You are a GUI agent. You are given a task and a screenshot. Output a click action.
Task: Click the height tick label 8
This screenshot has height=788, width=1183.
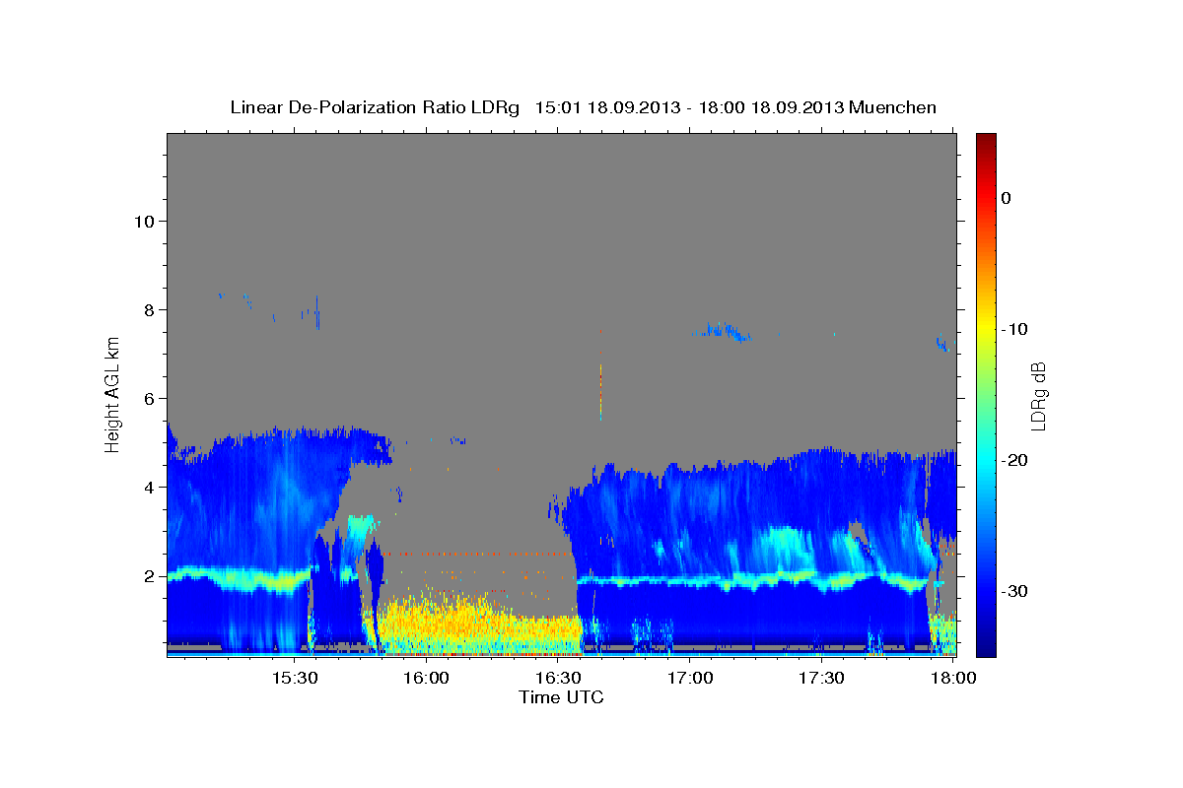(149, 309)
